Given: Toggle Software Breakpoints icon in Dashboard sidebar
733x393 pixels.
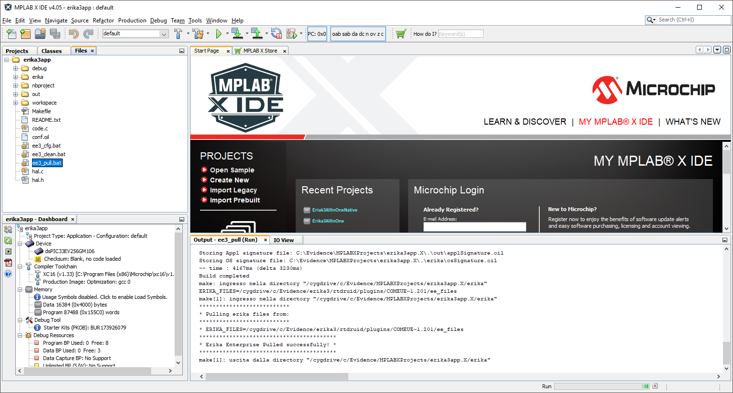Looking at the screenshot, I should pos(8,251).
